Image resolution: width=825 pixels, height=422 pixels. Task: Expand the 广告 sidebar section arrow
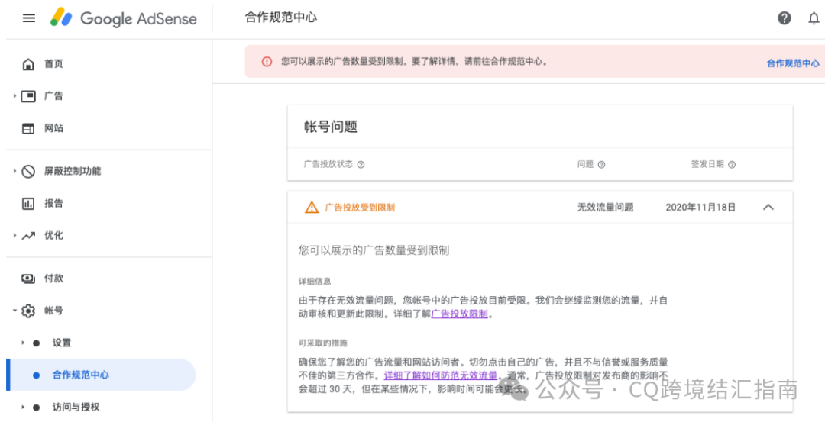[x=15, y=96]
